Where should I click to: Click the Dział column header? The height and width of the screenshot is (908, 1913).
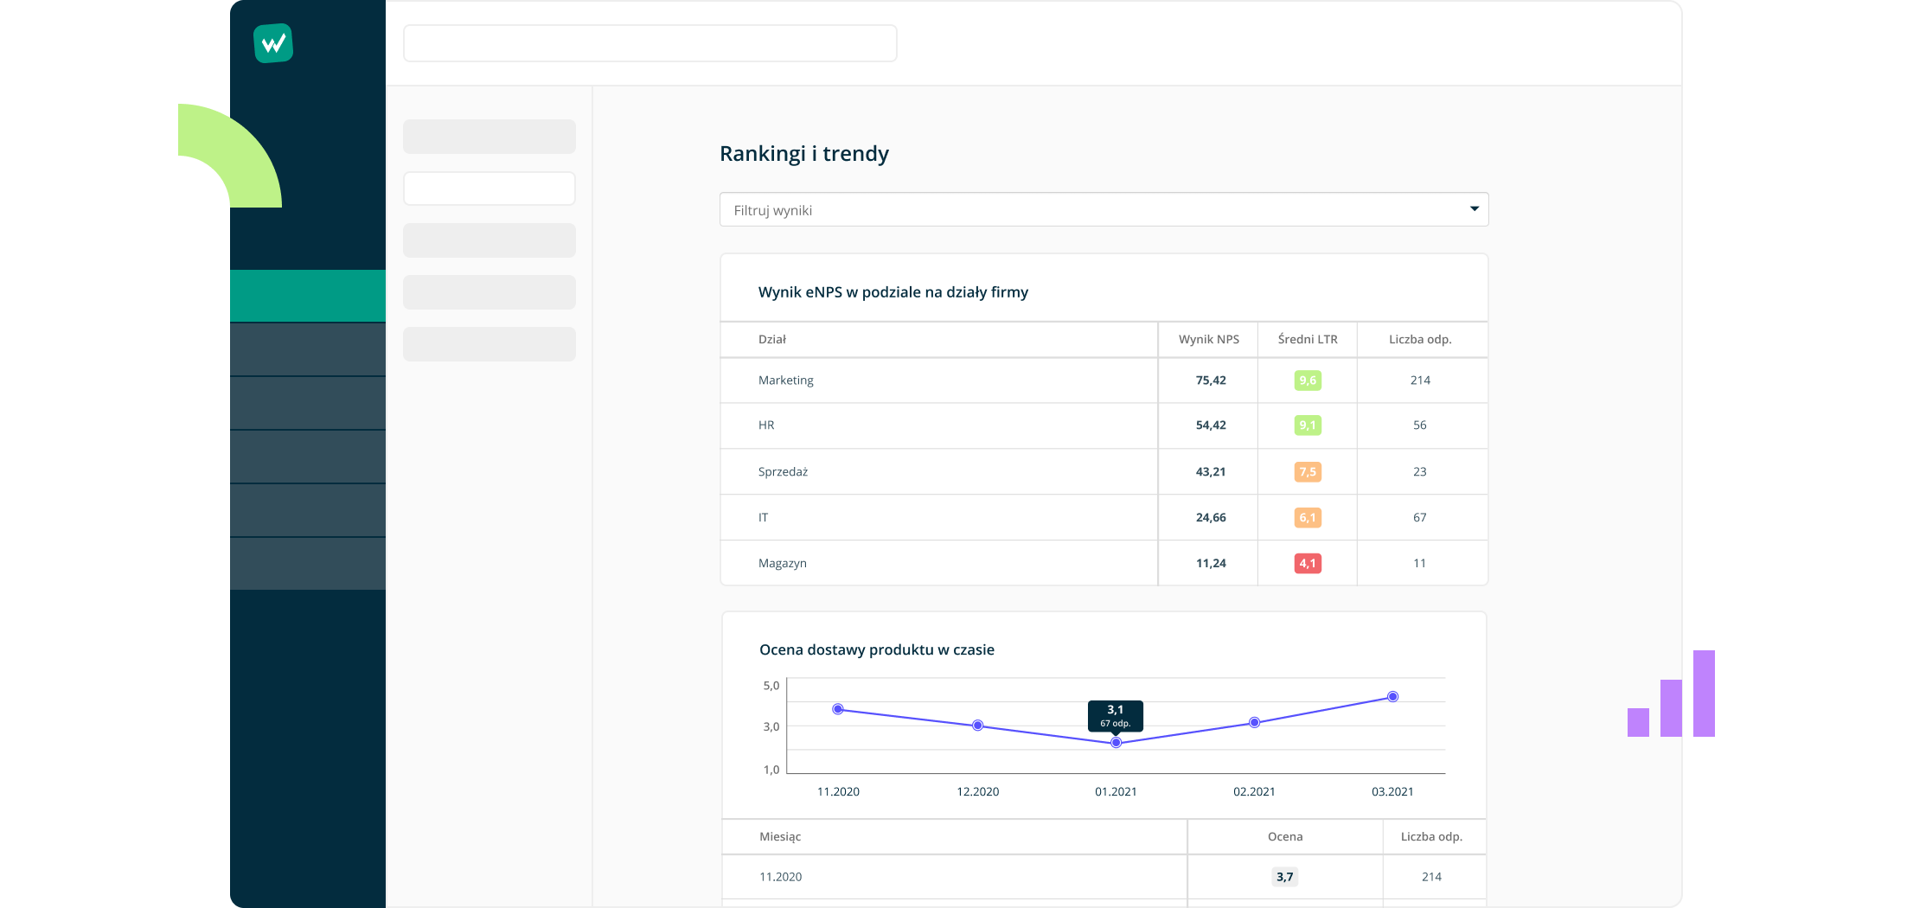(x=772, y=339)
